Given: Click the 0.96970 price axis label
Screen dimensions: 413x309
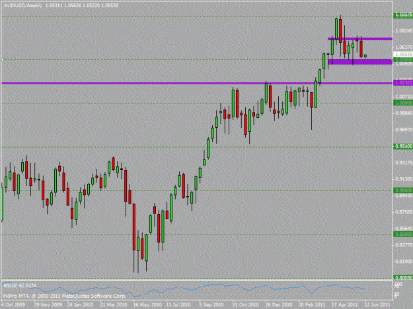Looking at the screenshot, I should [404, 130].
